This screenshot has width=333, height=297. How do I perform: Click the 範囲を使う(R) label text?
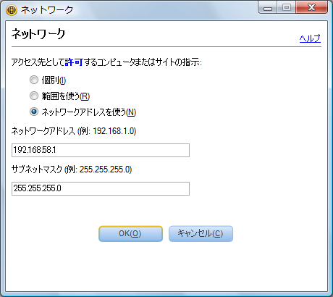(x=66, y=96)
